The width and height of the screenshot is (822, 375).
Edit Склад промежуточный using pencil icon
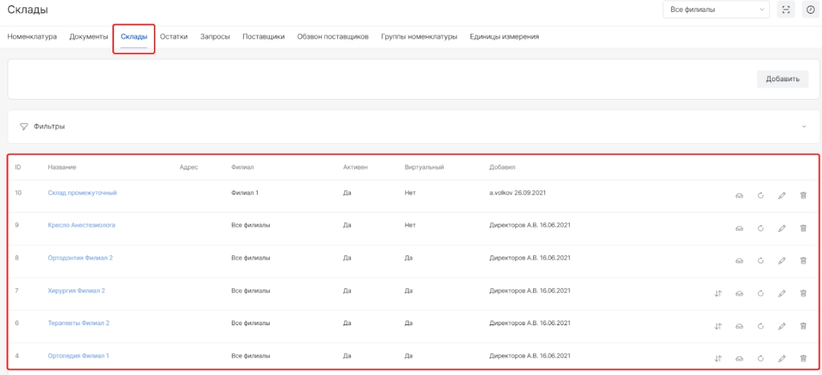point(782,196)
